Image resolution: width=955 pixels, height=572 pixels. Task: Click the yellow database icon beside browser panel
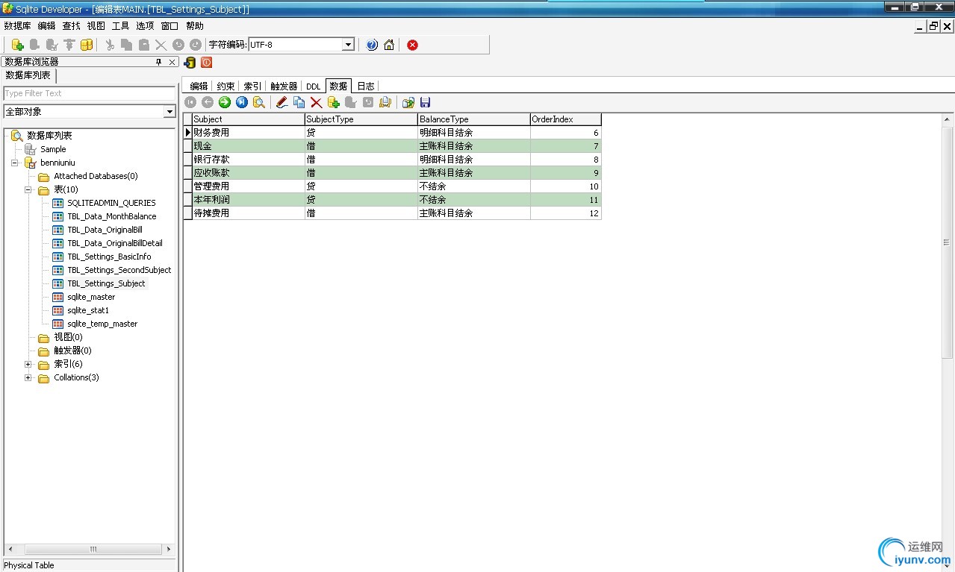click(x=190, y=63)
